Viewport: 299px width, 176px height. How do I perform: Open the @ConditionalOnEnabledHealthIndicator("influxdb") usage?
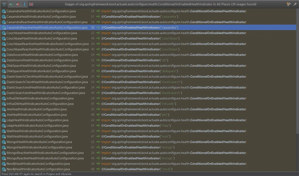point(138,104)
